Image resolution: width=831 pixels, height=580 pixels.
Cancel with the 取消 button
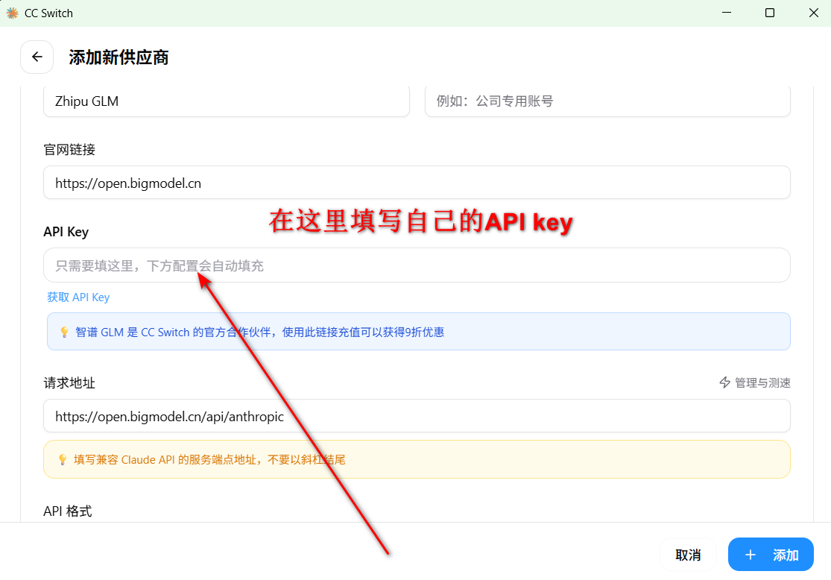tap(688, 555)
